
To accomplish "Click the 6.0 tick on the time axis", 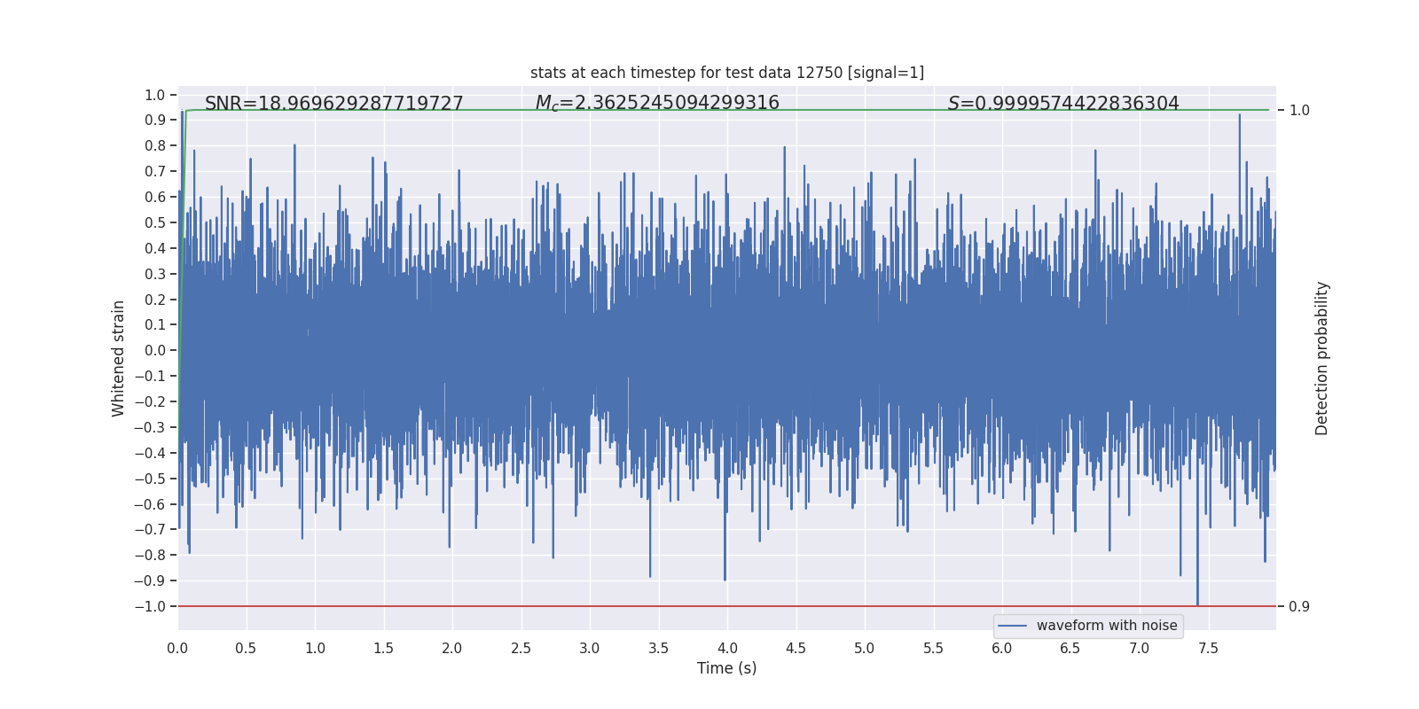I will pyautogui.click(x=1002, y=649).
